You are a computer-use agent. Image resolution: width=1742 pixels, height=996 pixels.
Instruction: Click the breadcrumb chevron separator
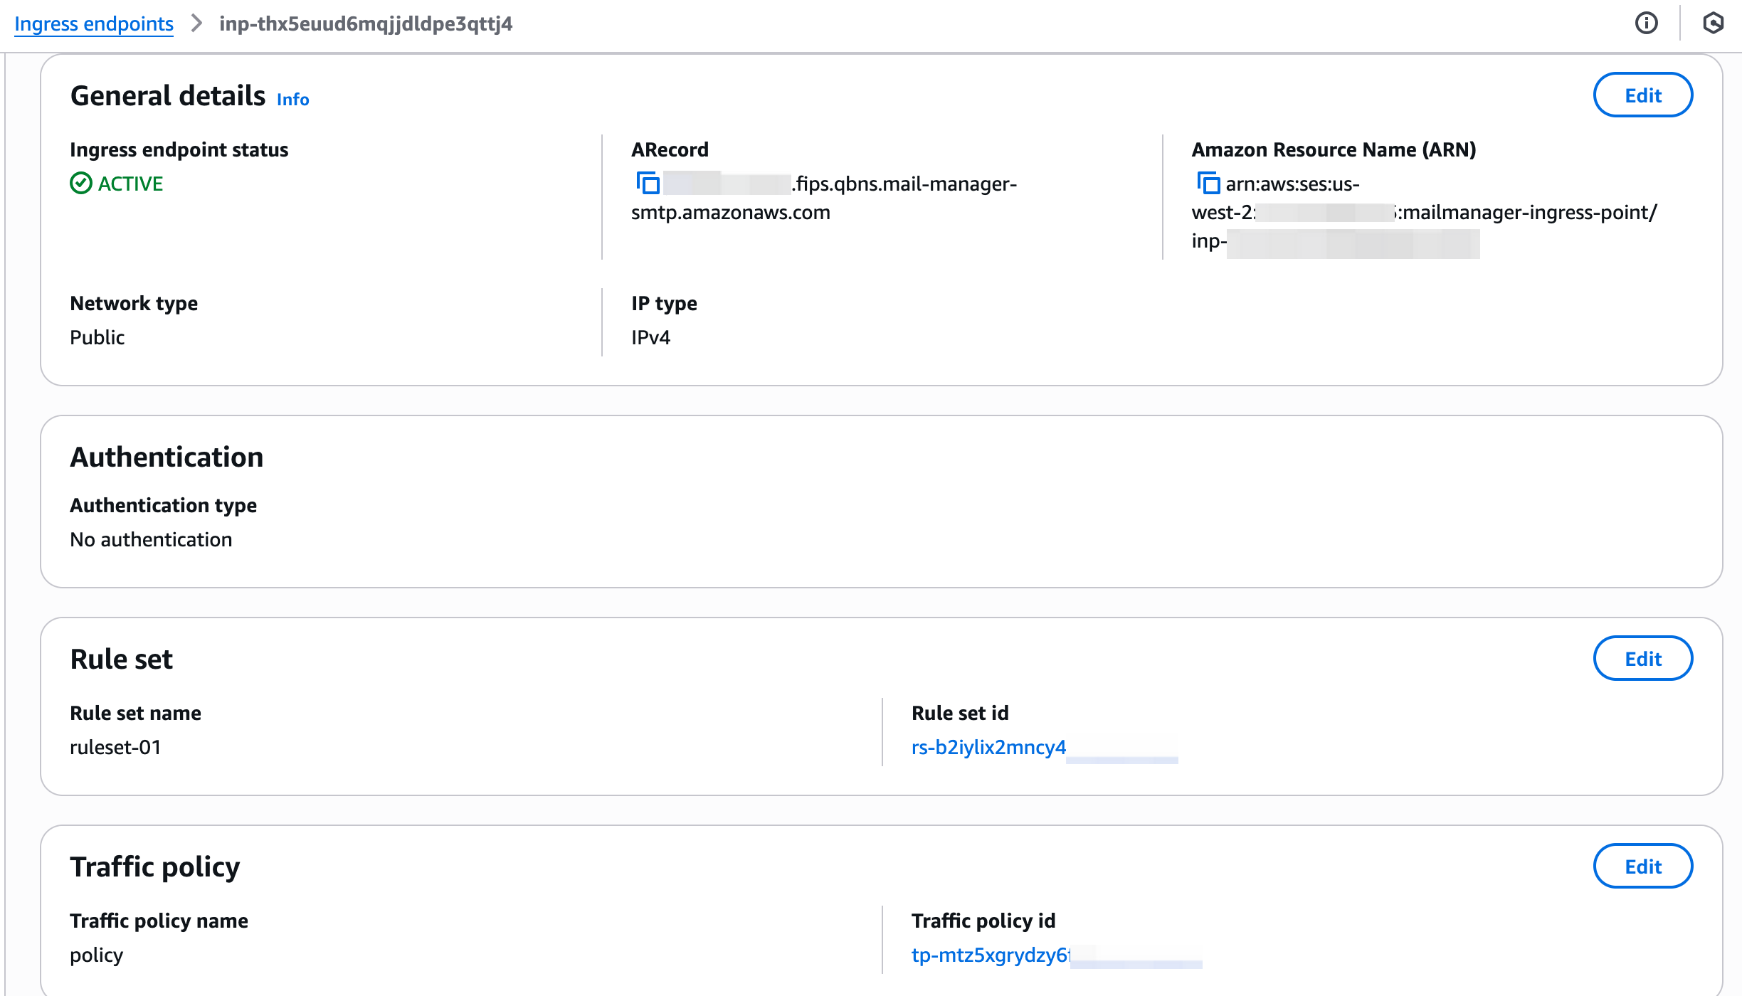[x=196, y=23]
